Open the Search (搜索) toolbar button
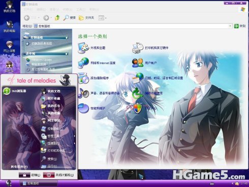This screenshot has width=249, height=187. [x=70, y=18]
